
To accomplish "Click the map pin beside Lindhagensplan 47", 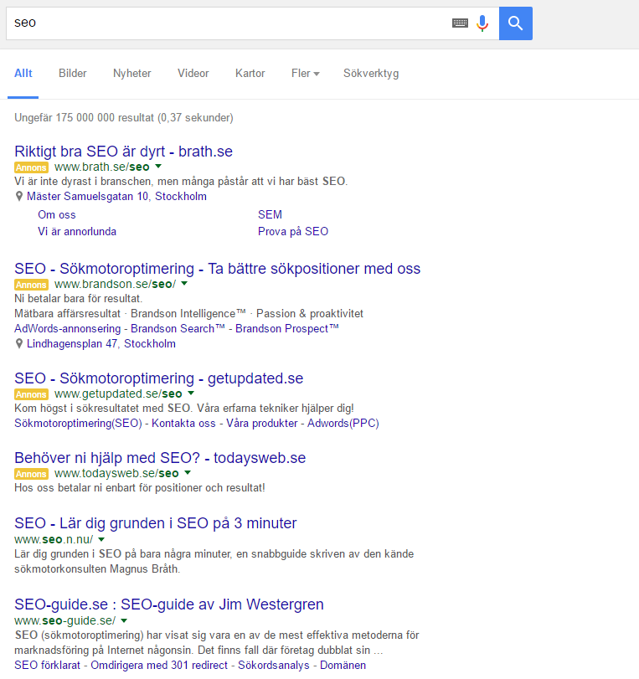I will point(19,344).
